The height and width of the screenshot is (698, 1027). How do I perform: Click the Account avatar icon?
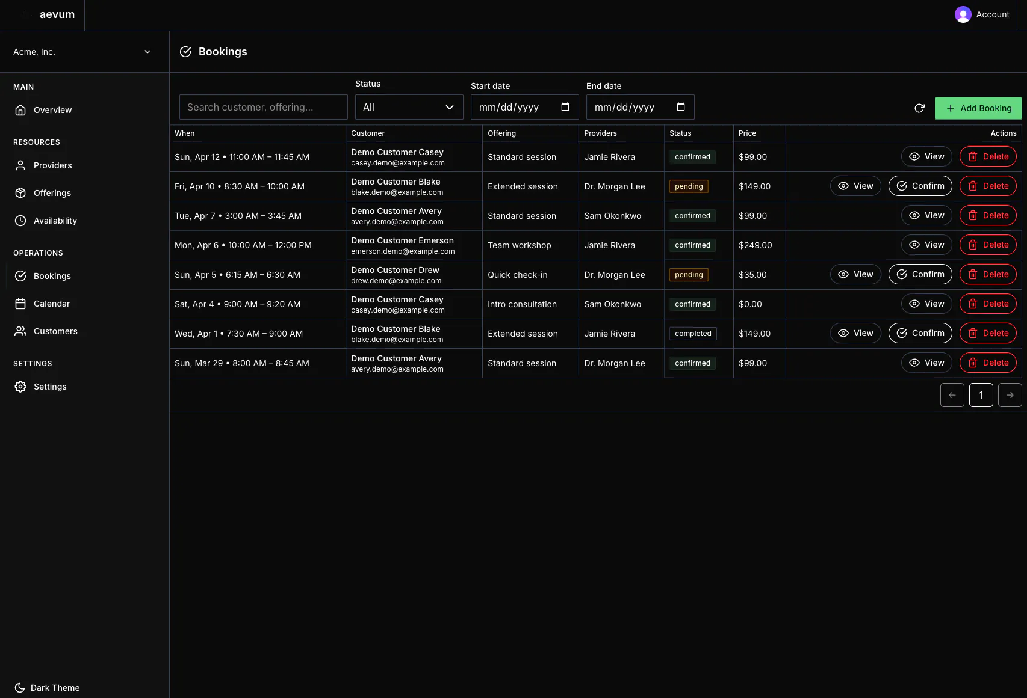coord(963,14)
